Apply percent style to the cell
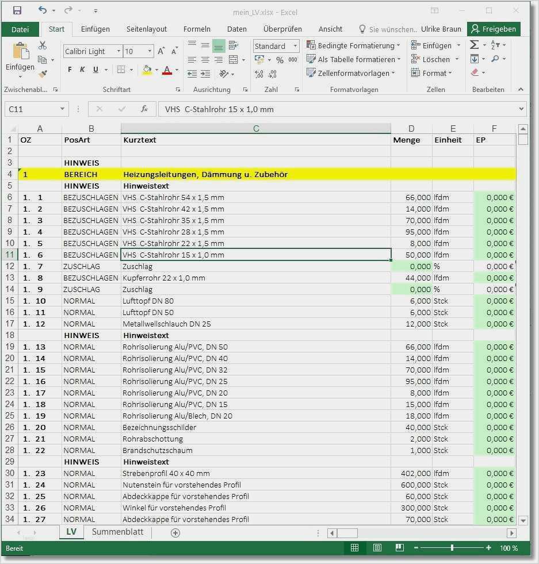539x564 pixels. point(280,60)
